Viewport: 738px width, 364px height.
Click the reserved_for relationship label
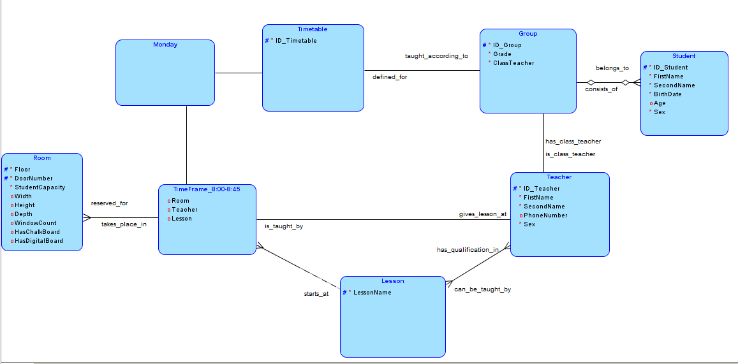[109, 203]
